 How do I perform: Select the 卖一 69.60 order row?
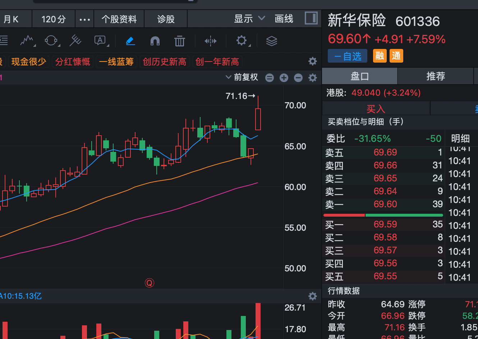(x=384, y=204)
